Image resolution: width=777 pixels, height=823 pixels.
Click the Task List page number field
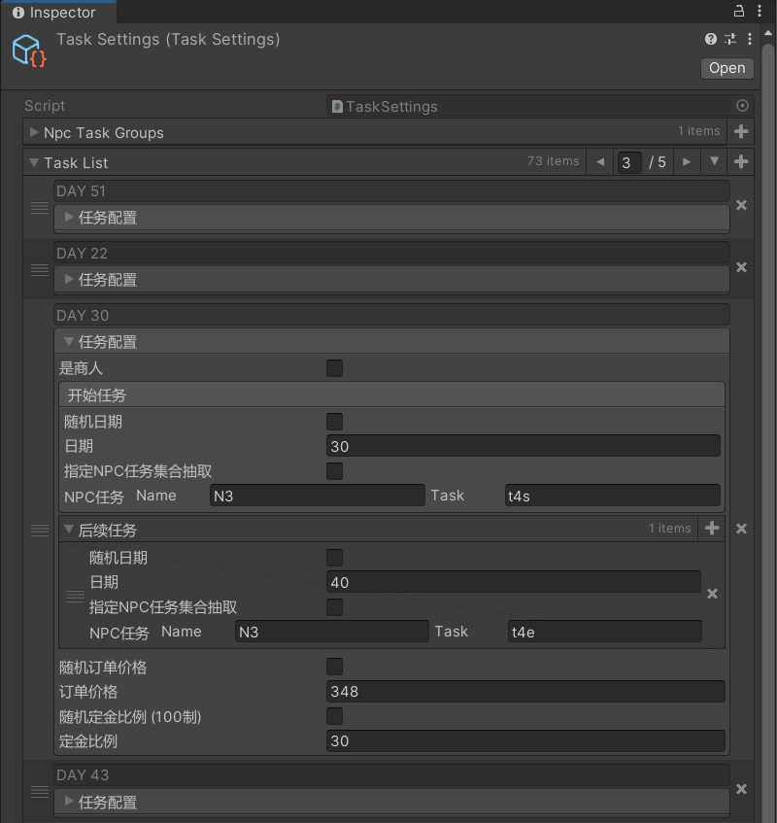point(628,162)
